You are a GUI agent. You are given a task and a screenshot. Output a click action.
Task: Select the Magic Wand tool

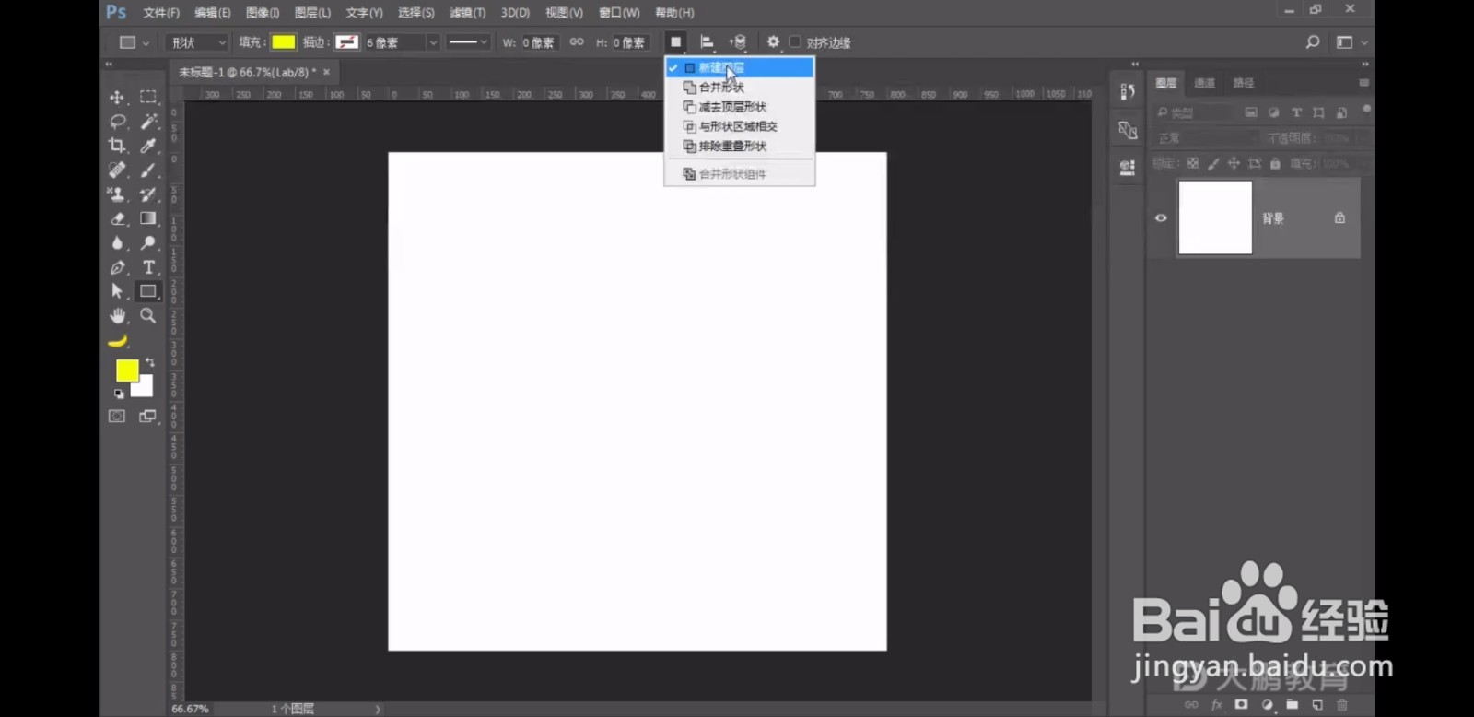pos(147,122)
